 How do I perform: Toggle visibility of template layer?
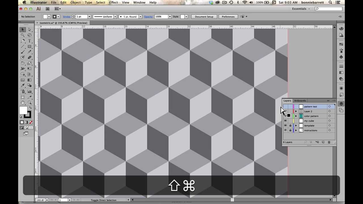click(x=285, y=126)
